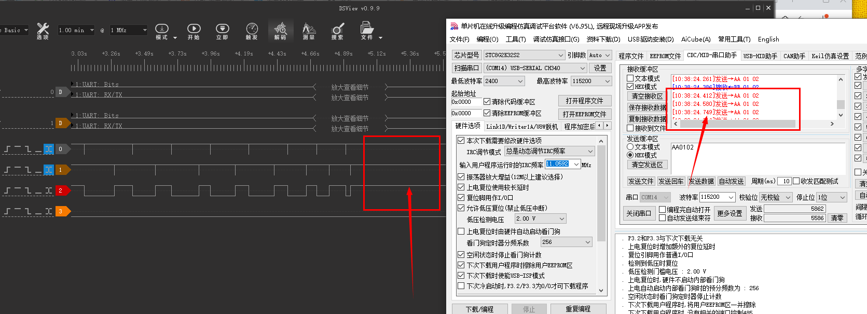Open maximum baud rate 115200 dropdown
This screenshot has height=314, width=867.
point(591,81)
